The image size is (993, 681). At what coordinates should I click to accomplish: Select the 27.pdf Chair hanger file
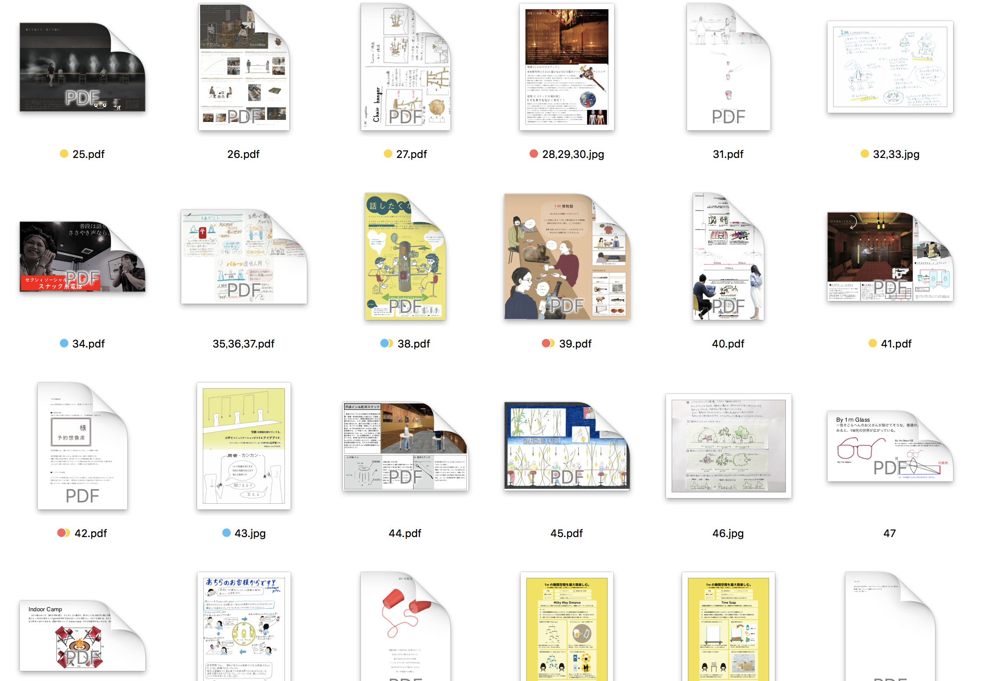[x=405, y=67]
